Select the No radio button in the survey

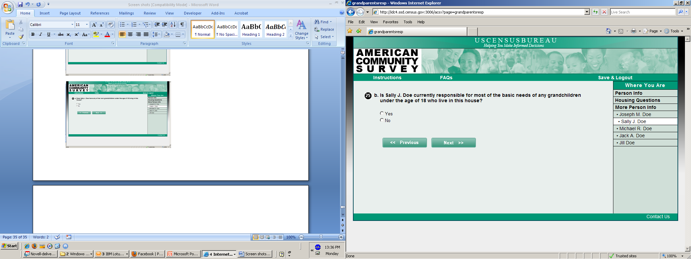[382, 120]
